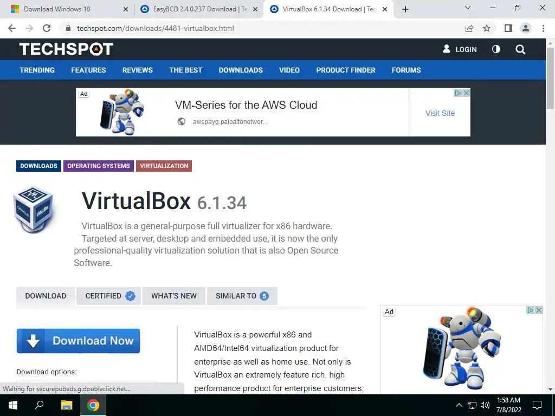Viewport: 555px width, 416px height.
Task: Open the FORUMS menu
Action: tap(406, 70)
